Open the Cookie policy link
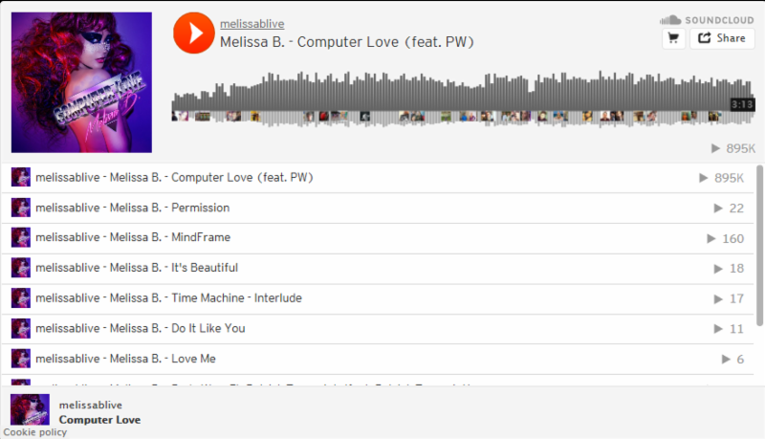Viewport: 765px width, 439px height. [35, 432]
